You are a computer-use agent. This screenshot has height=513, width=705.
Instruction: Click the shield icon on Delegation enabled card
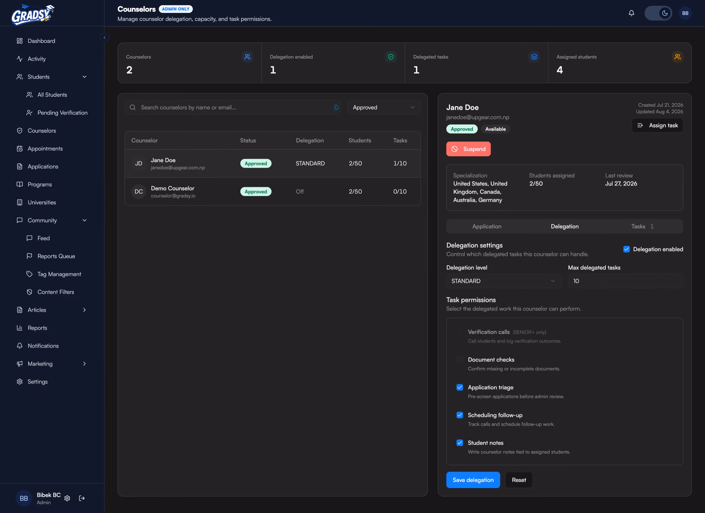pyautogui.click(x=391, y=57)
